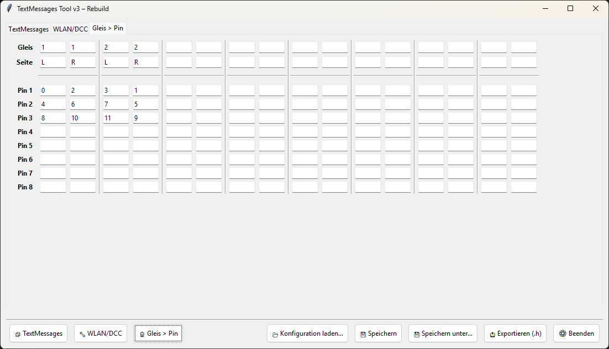Viewport: 609px width, 349px height.
Task: Click the export icon on Exportieren (.h)
Action: 492,334
